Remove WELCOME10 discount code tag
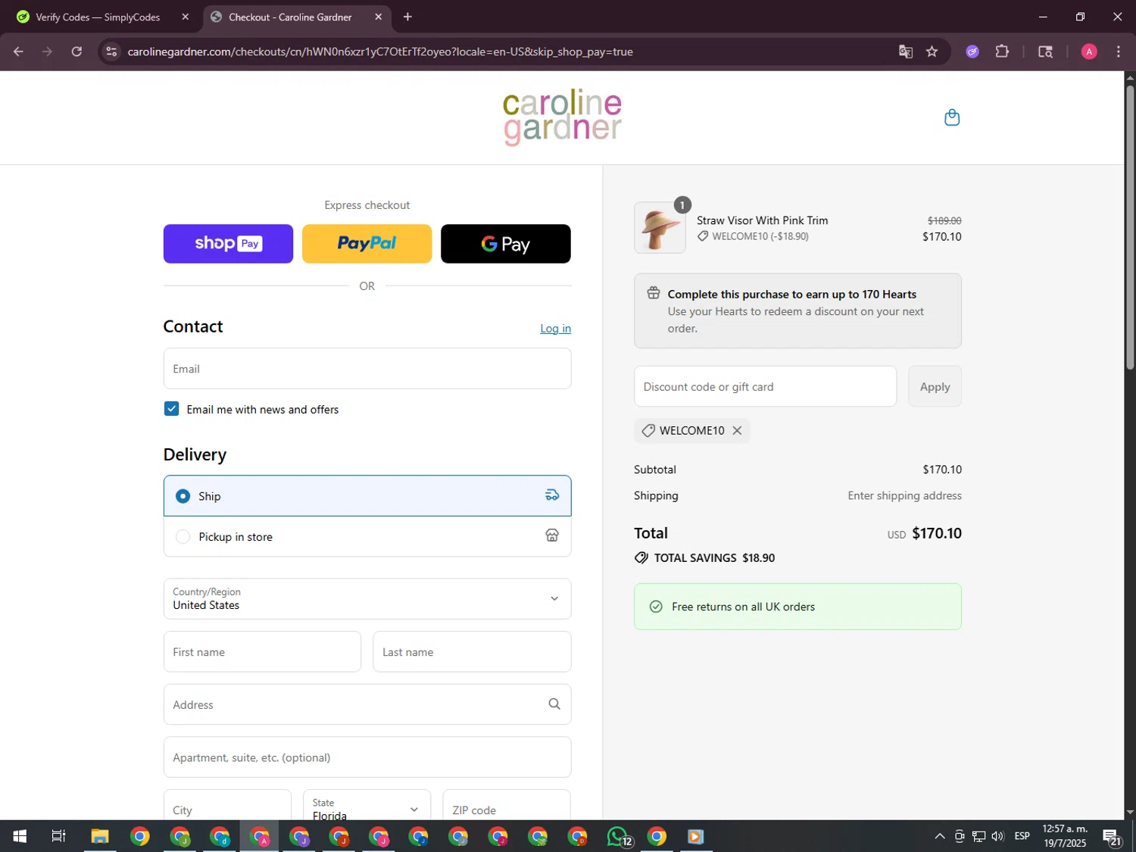This screenshot has height=852, width=1136. pyautogui.click(x=737, y=430)
